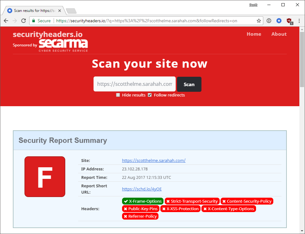Go to the About page
This screenshot has width=305, height=234.
click(279, 34)
